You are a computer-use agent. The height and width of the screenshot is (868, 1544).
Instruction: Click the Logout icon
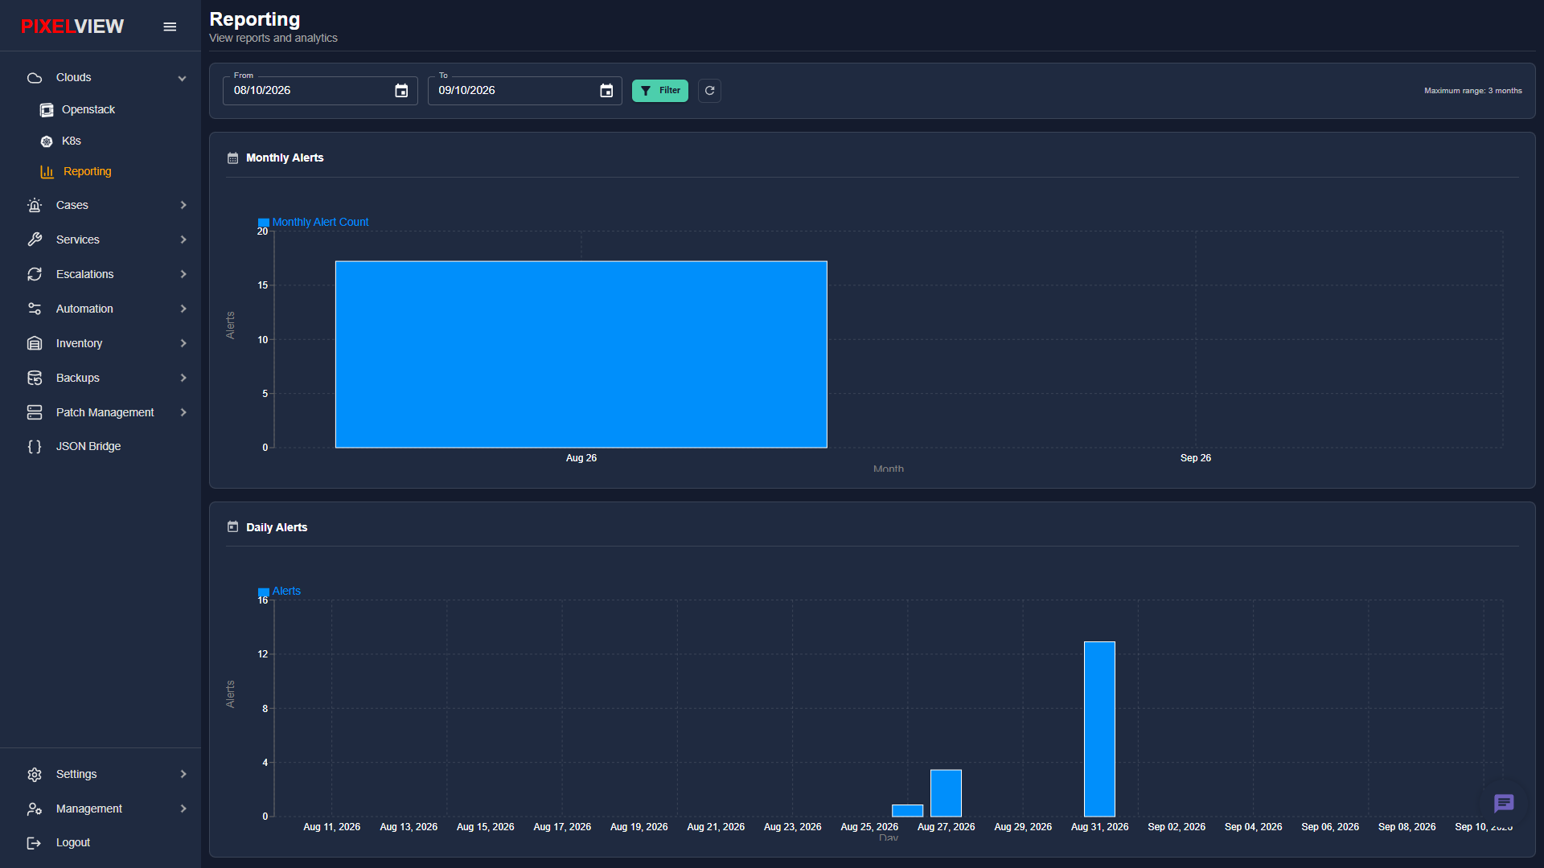click(35, 843)
